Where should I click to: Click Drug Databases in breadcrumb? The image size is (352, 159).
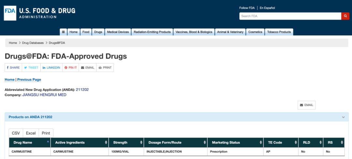click(x=33, y=43)
